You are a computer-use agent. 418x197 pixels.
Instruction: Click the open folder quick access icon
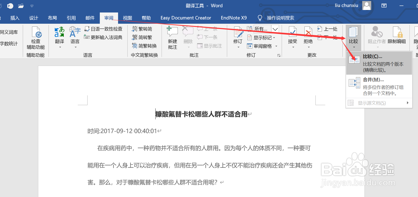coord(21,6)
